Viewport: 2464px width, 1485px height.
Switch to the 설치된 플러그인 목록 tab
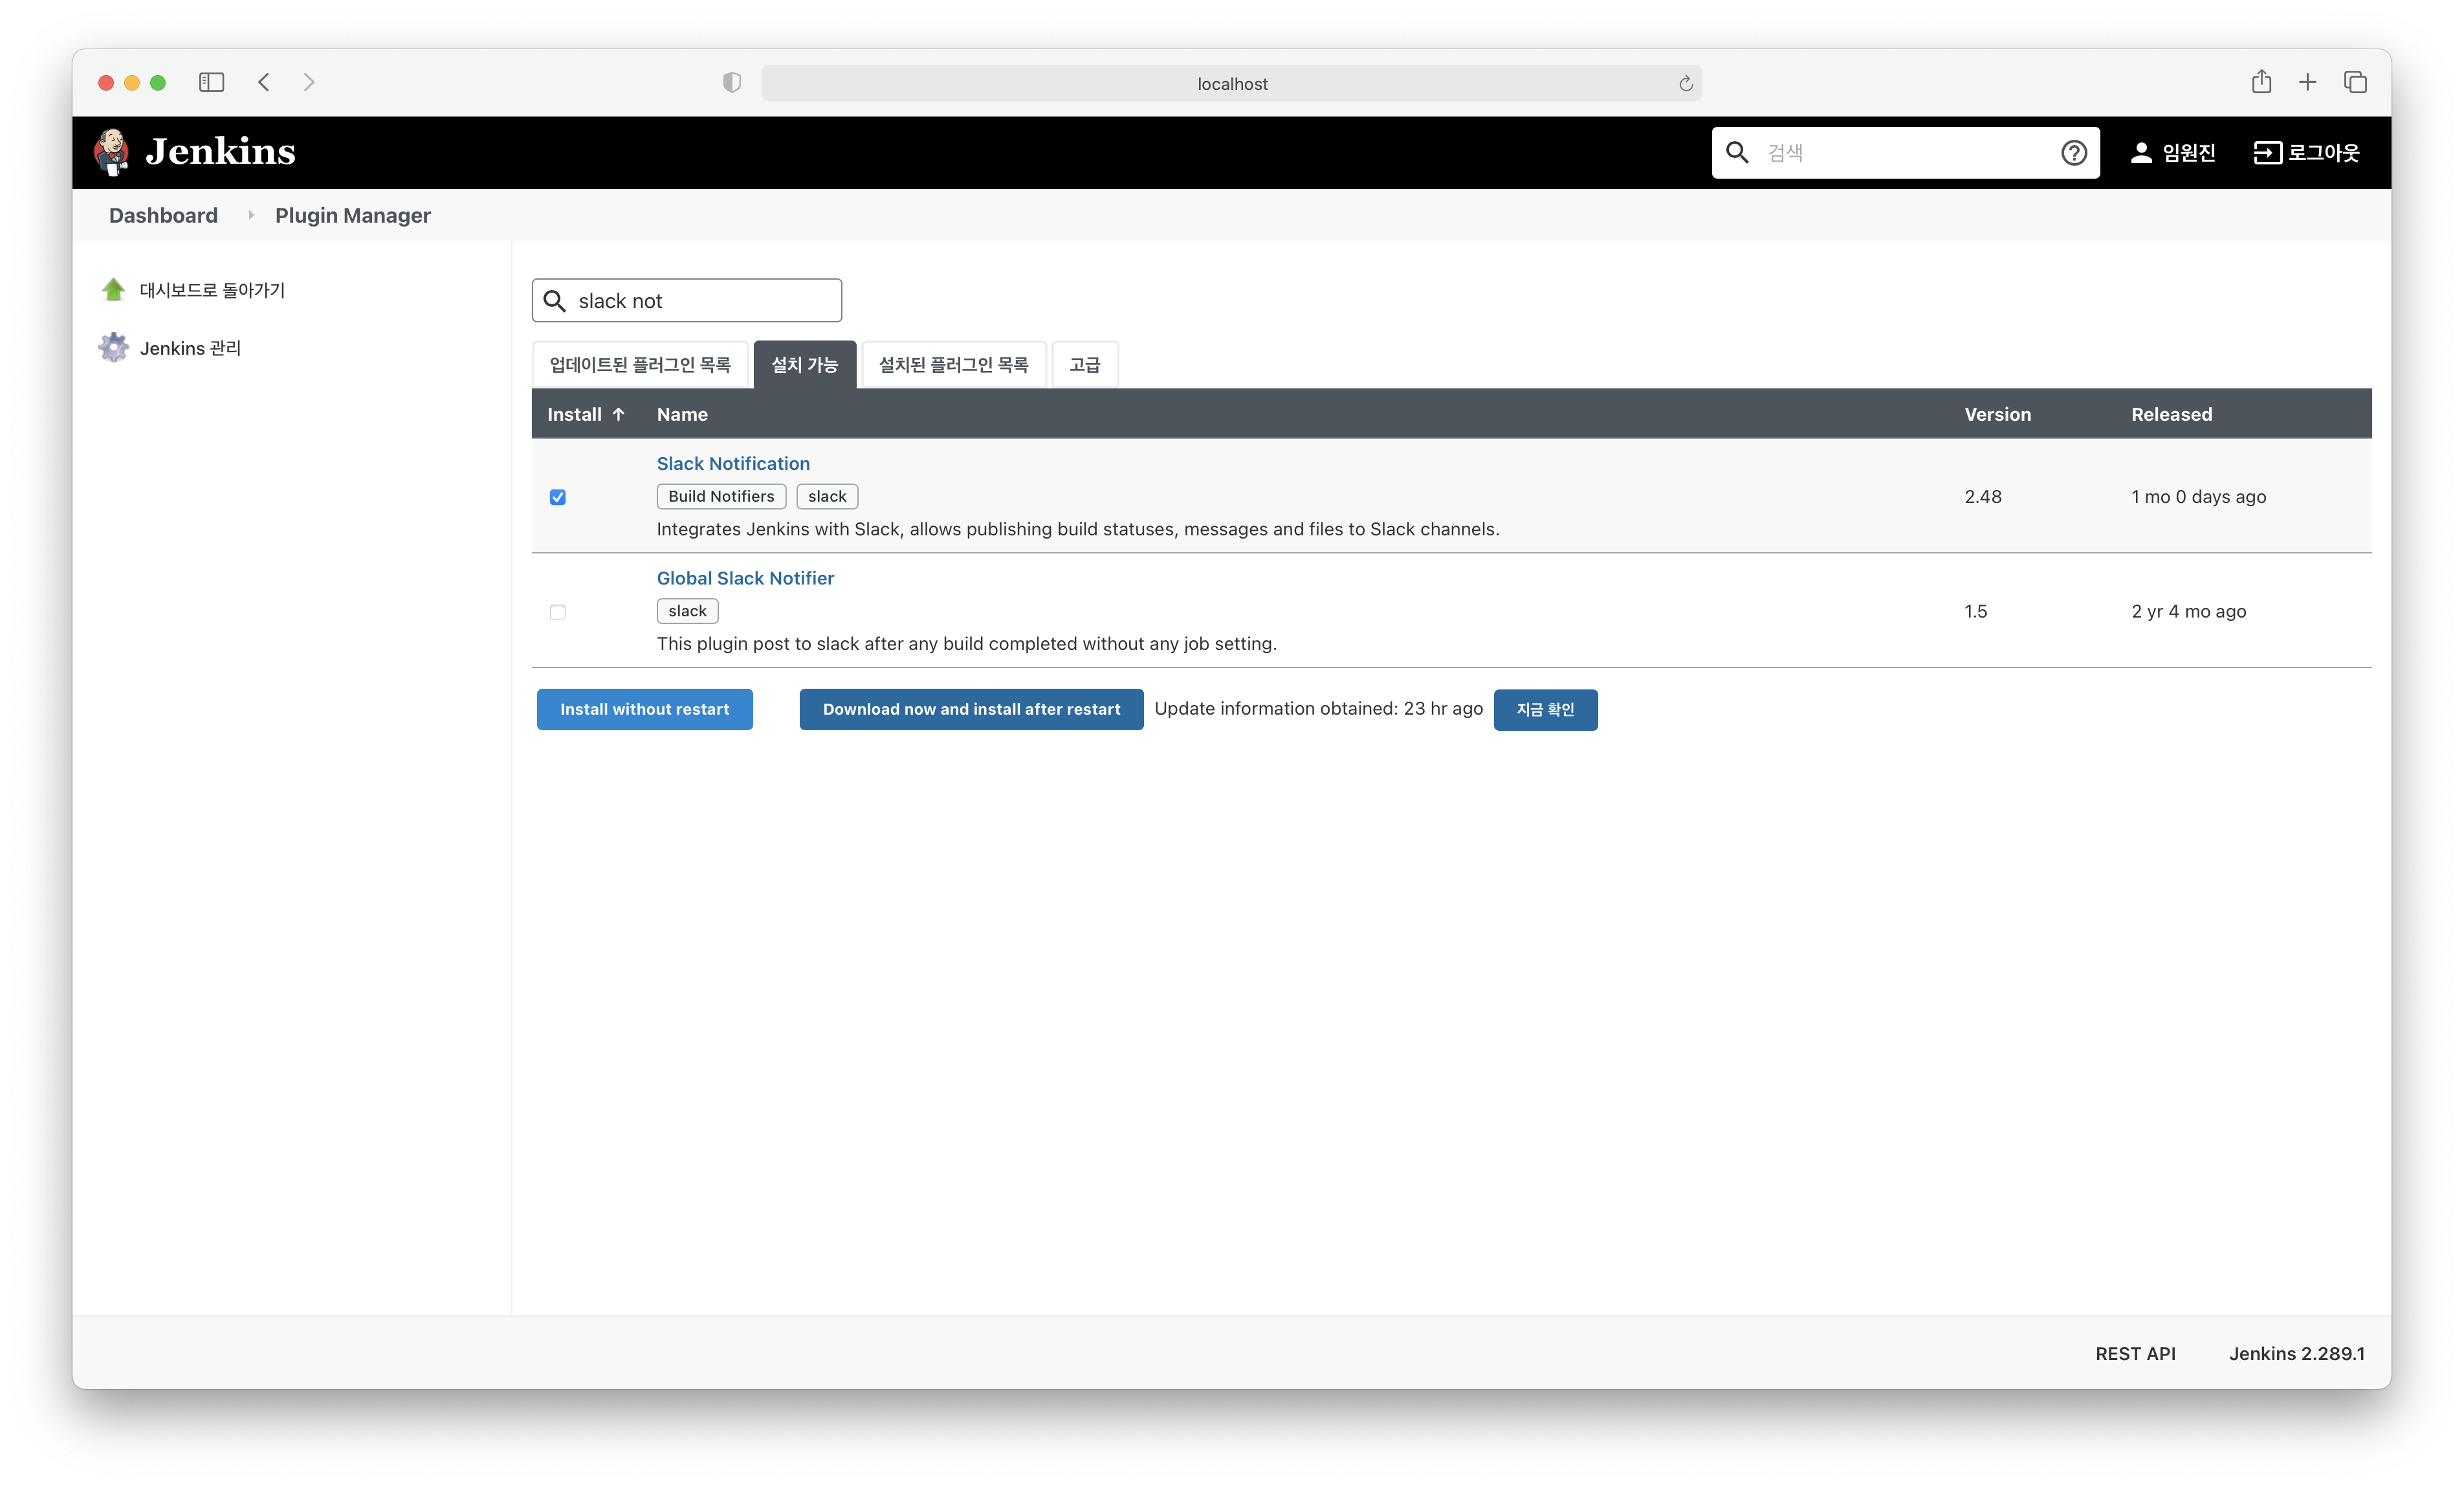coord(953,364)
